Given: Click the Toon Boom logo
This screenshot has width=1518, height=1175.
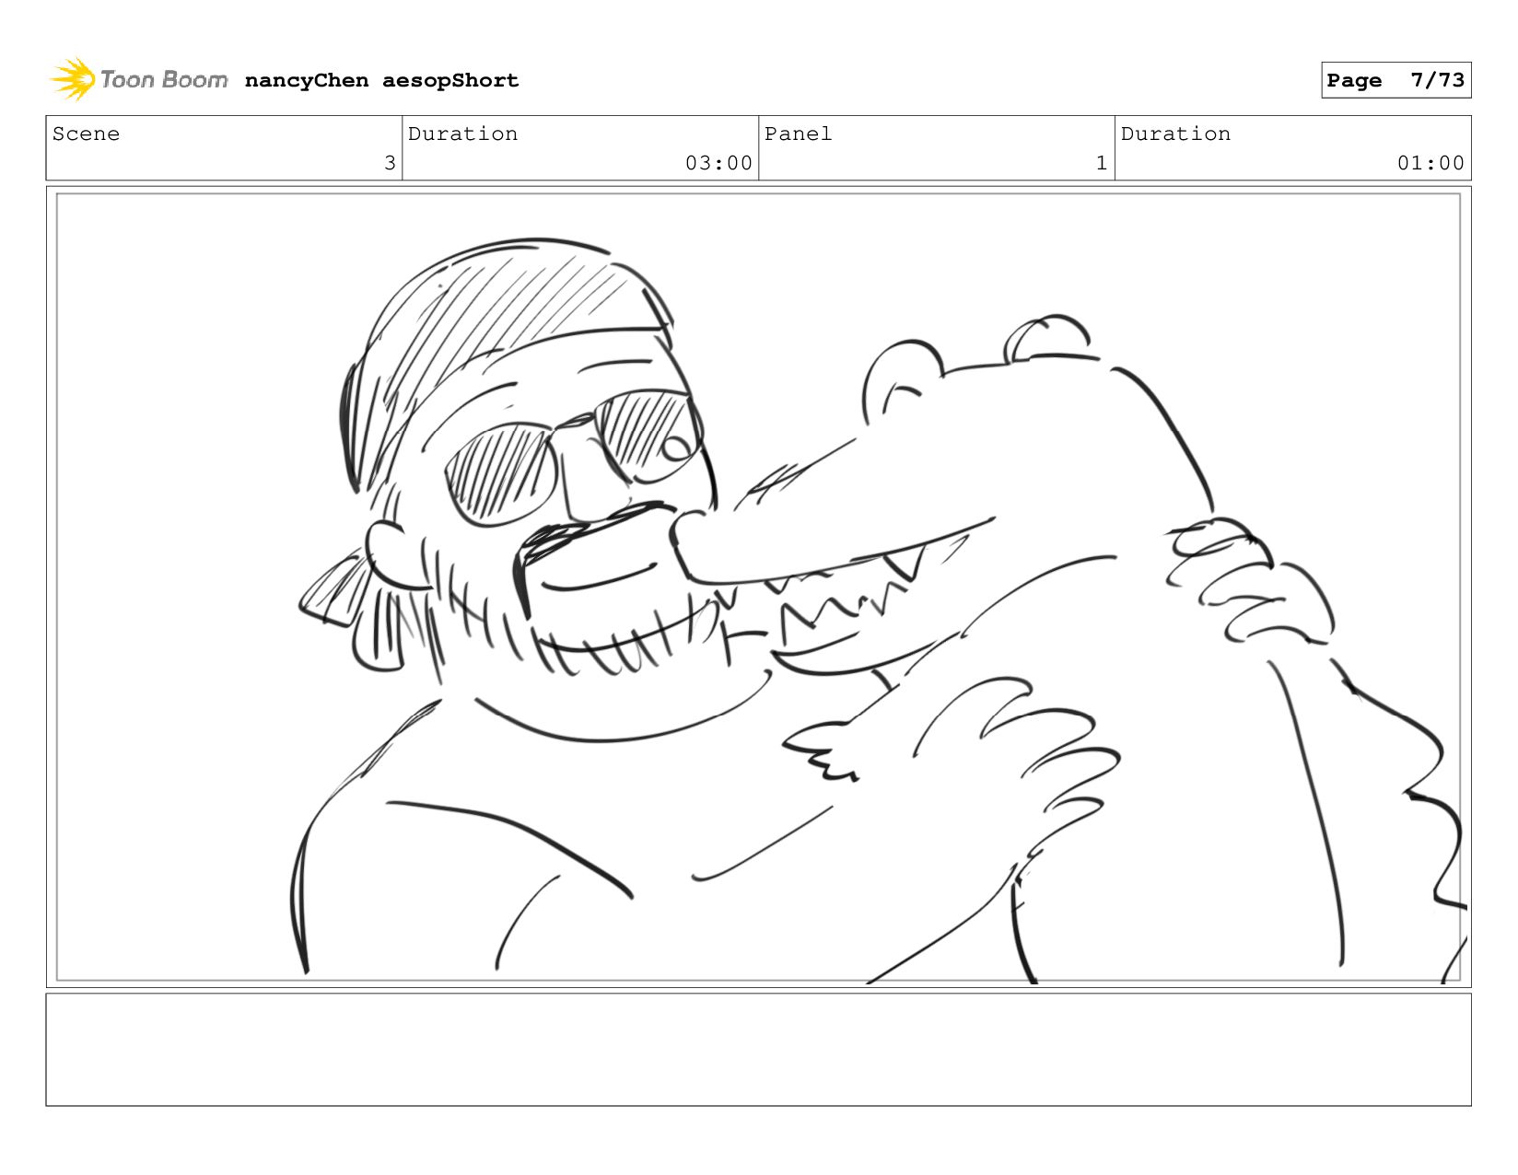Looking at the screenshot, I should (x=139, y=79).
